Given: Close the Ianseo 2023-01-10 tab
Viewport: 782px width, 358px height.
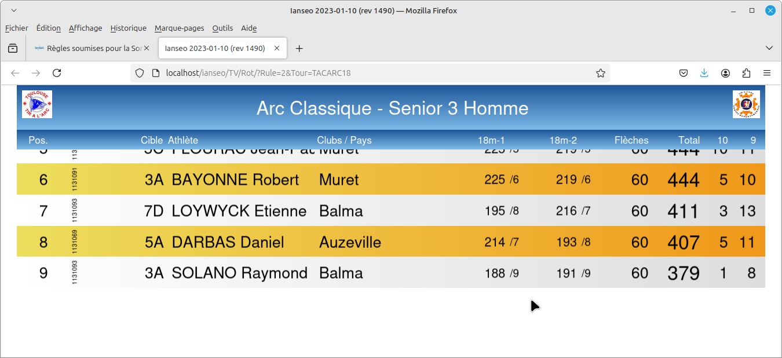Looking at the screenshot, I should pos(277,49).
